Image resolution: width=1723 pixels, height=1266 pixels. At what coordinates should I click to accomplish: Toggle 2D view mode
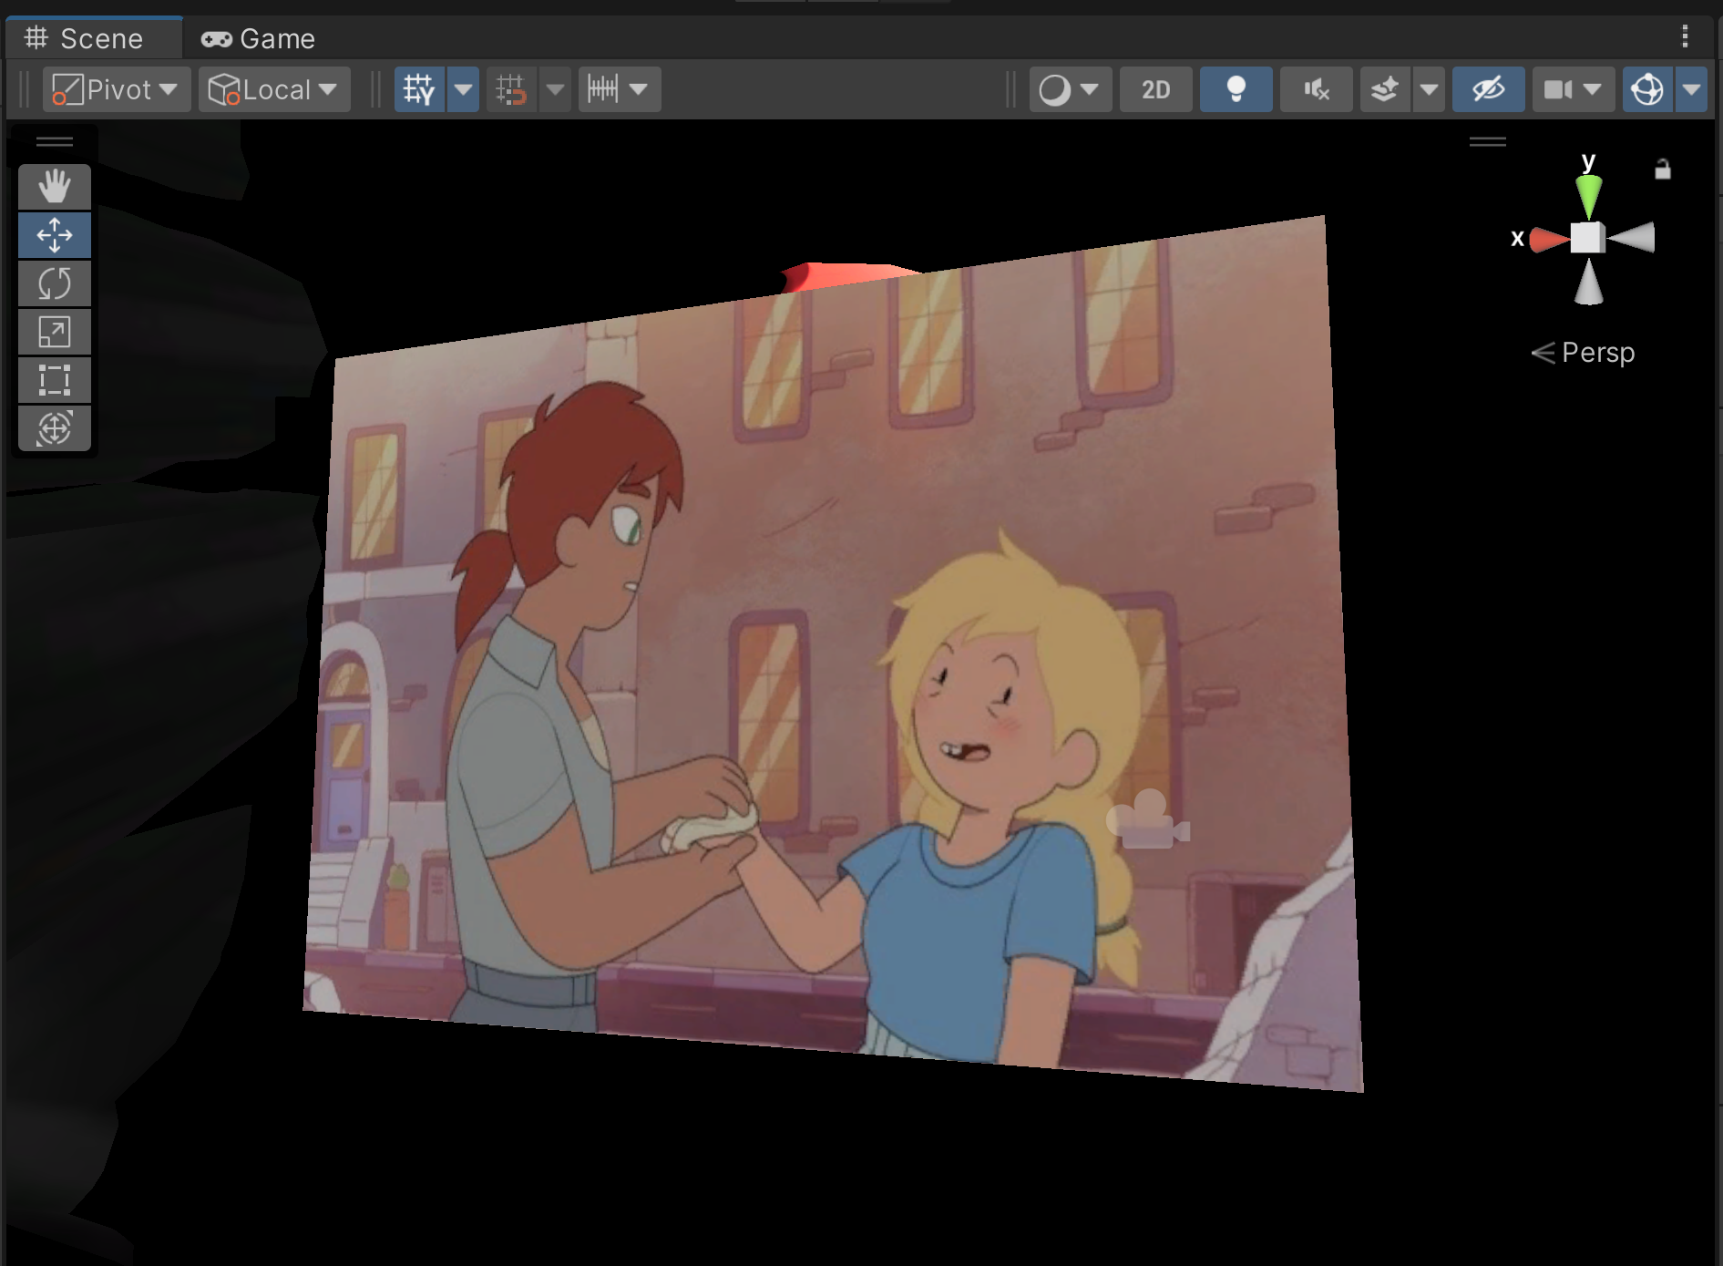1155,89
